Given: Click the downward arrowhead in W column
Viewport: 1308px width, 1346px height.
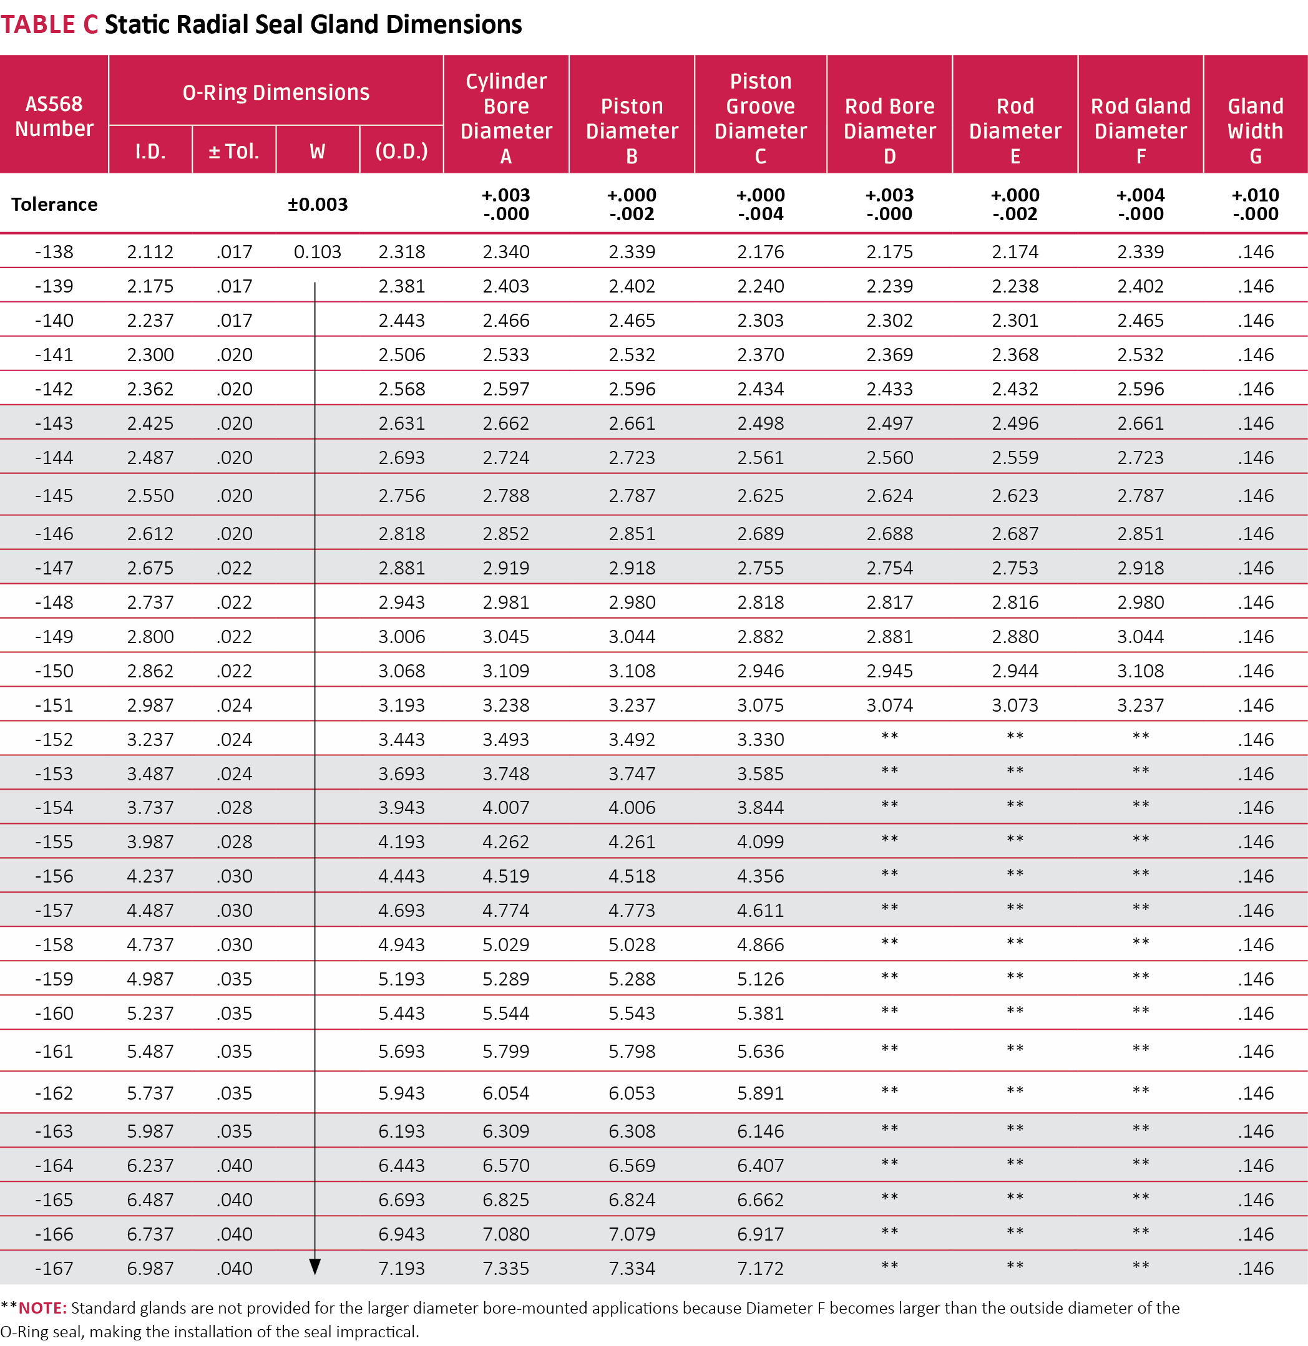Looking at the screenshot, I should 315,1267.
